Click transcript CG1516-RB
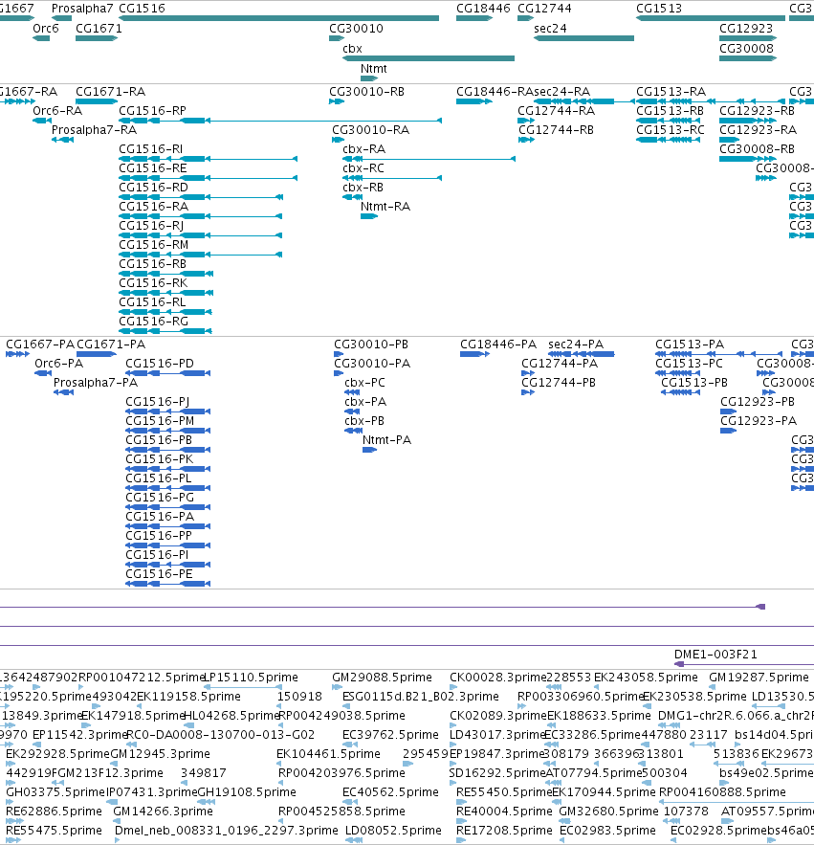Screen dimensions: 814x845 [x=165, y=274]
